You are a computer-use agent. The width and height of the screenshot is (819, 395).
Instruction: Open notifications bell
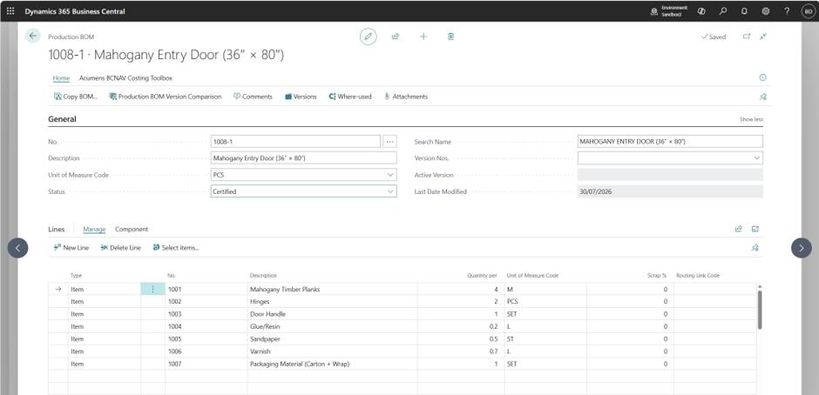coord(744,11)
